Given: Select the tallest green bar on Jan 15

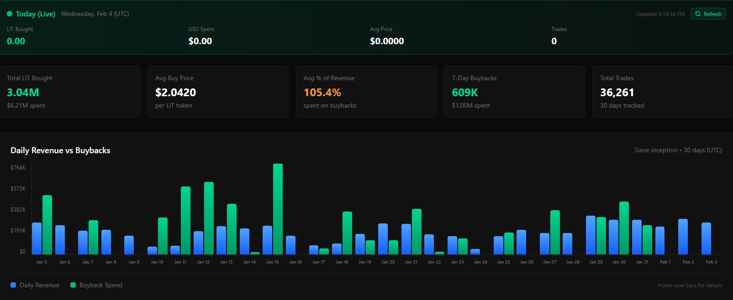Looking at the screenshot, I should pos(278,209).
